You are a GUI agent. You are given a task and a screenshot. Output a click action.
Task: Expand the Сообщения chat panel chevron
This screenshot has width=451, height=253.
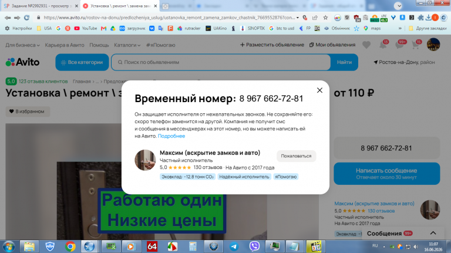click(433, 233)
